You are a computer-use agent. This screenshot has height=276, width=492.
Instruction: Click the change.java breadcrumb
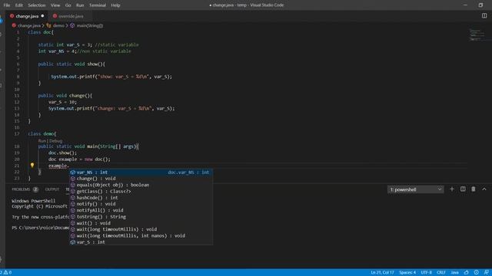(x=29, y=25)
